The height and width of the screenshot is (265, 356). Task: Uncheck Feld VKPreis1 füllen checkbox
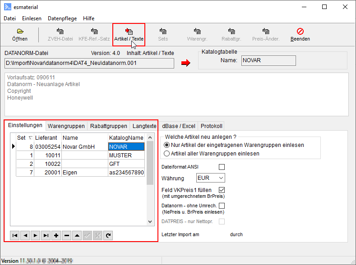click(x=222, y=190)
